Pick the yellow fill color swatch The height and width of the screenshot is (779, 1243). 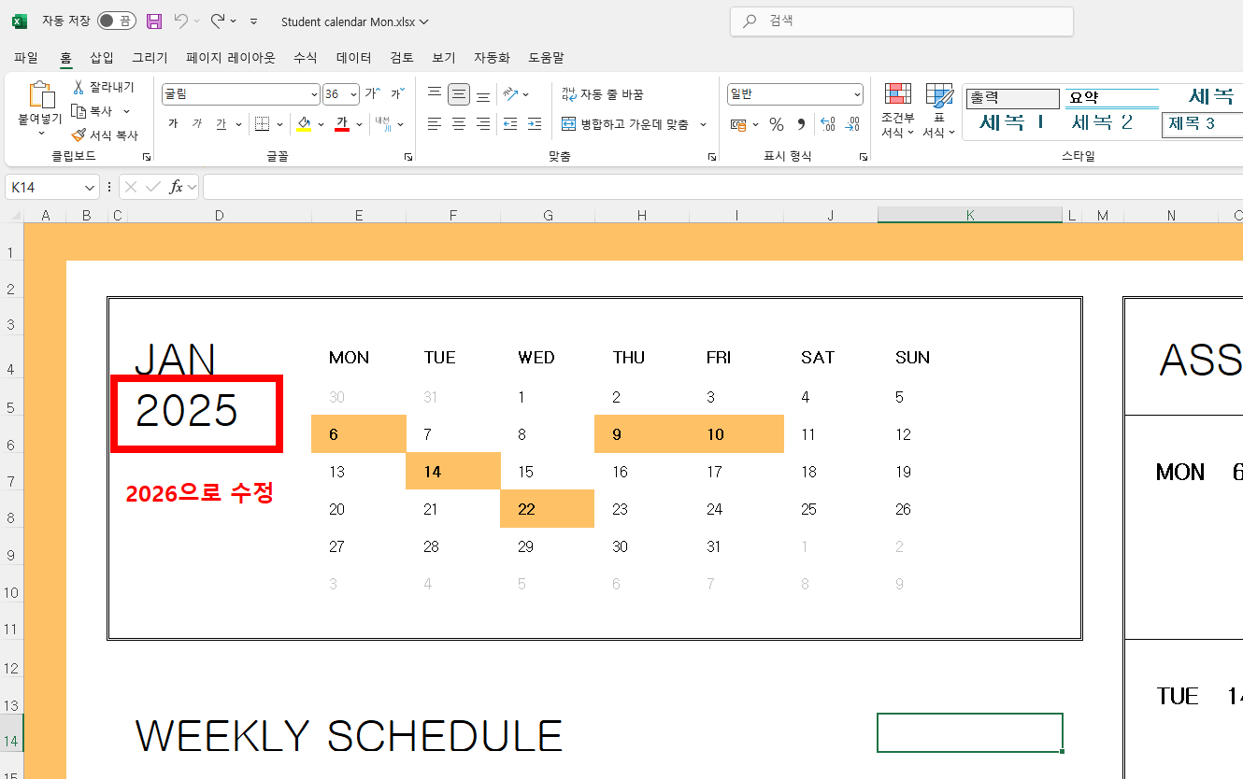click(303, 129)
